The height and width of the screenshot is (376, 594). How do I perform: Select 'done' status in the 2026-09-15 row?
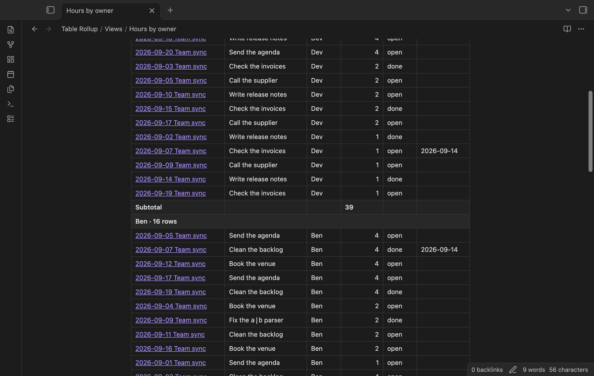click(x=395, y=108)
